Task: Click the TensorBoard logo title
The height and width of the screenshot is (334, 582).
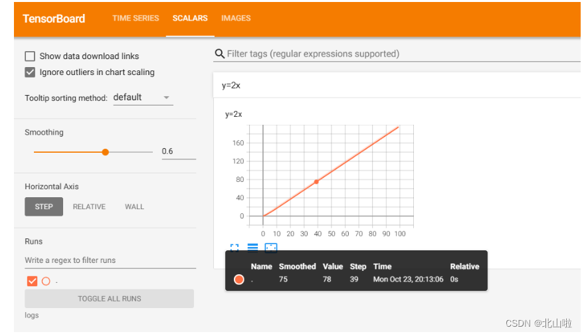Action: point(54,19)
